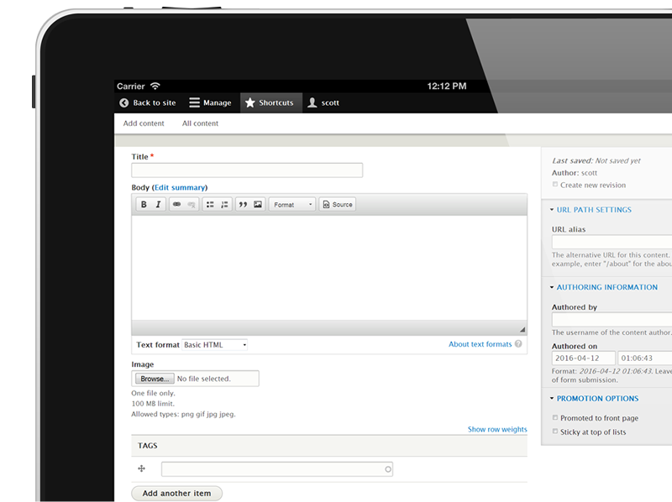The width and height of the screenshot is (672, 502).
Task: Check Promoted to front page
Action: coord(555,417)
